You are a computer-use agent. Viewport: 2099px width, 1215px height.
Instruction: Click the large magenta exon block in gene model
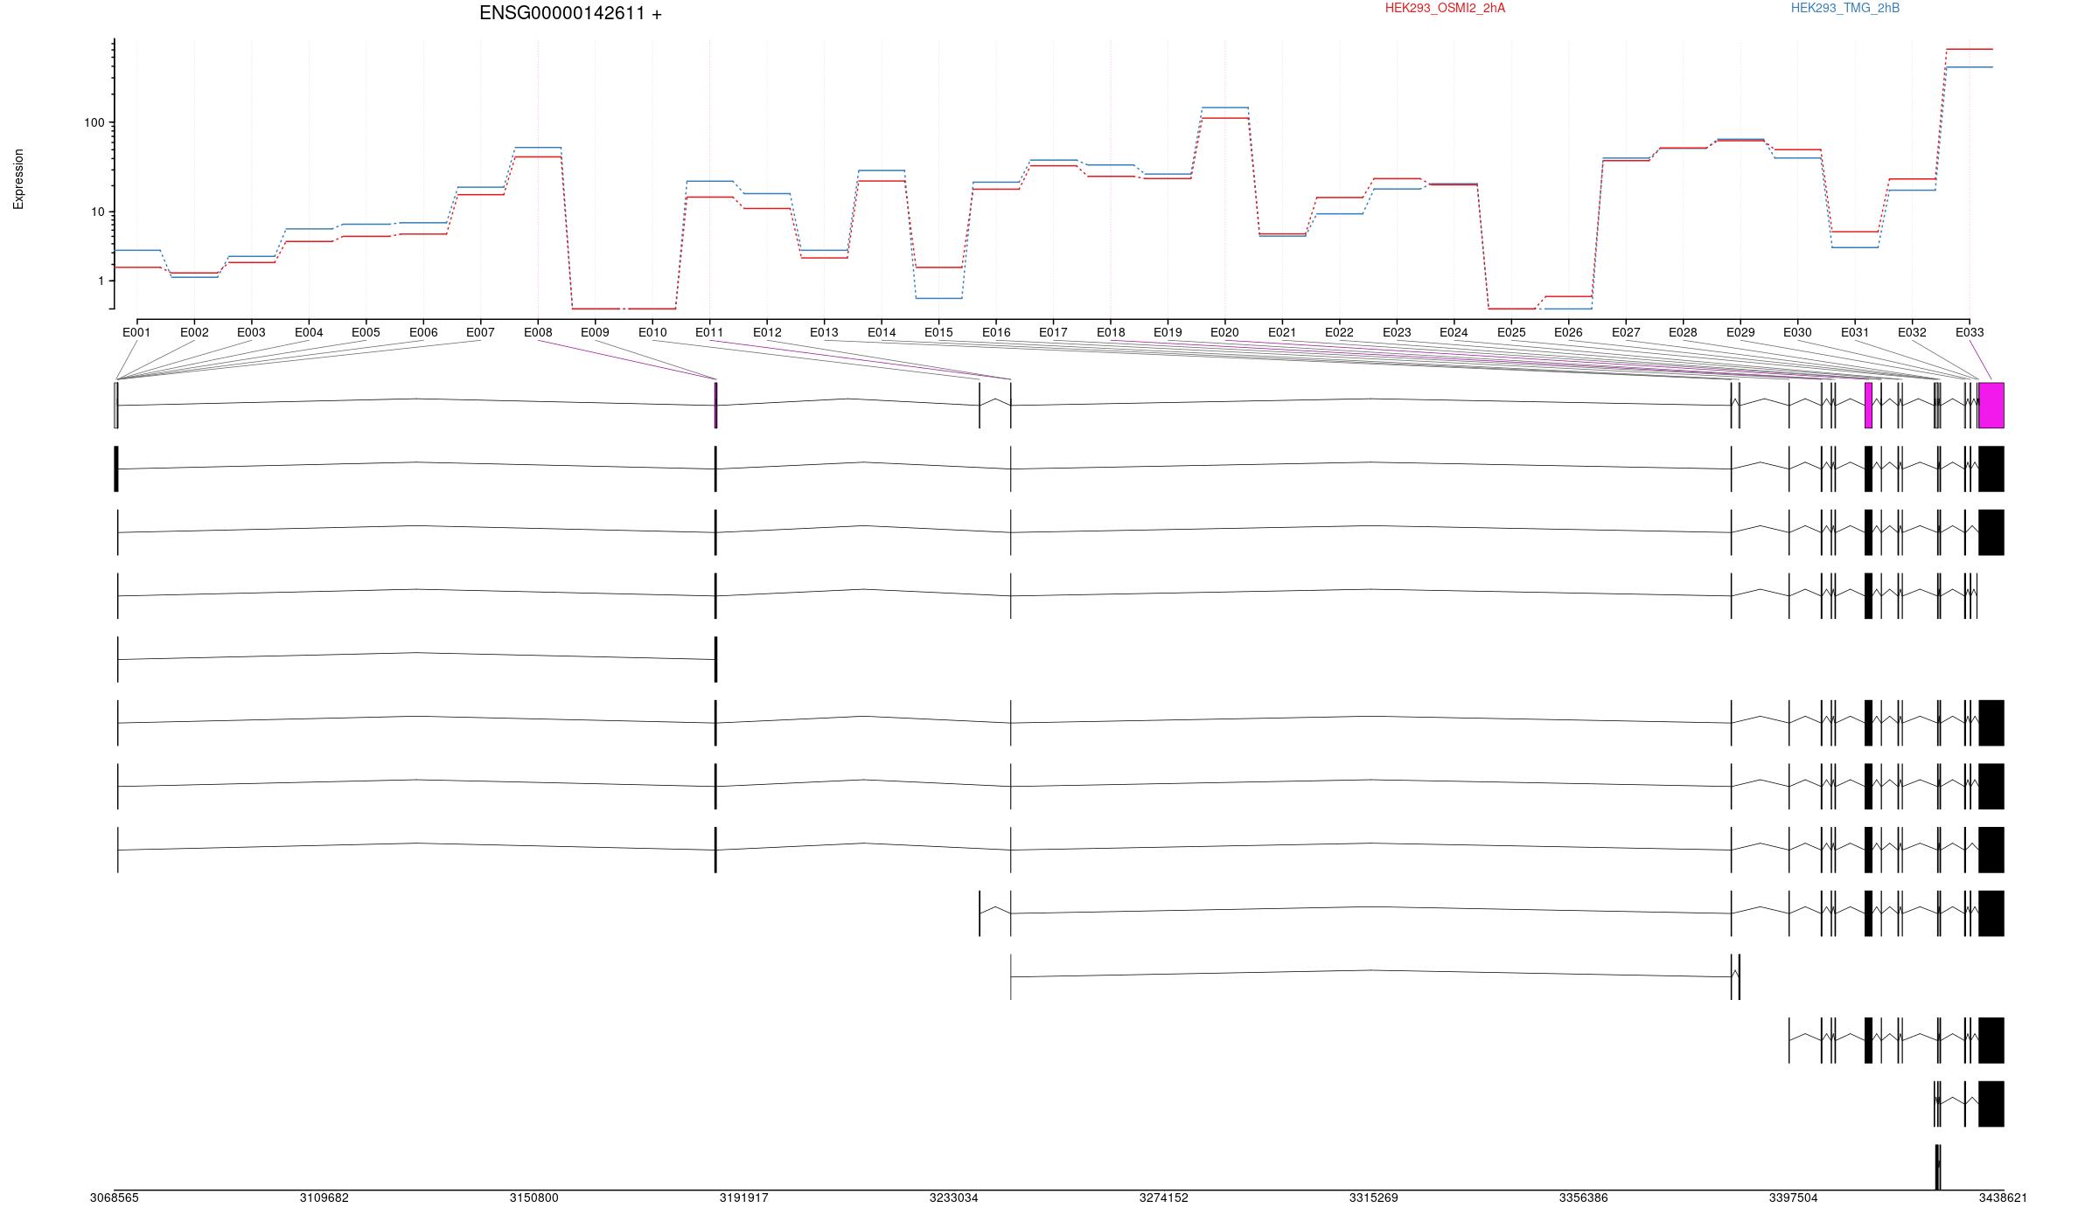click(x=1991, y=406)
